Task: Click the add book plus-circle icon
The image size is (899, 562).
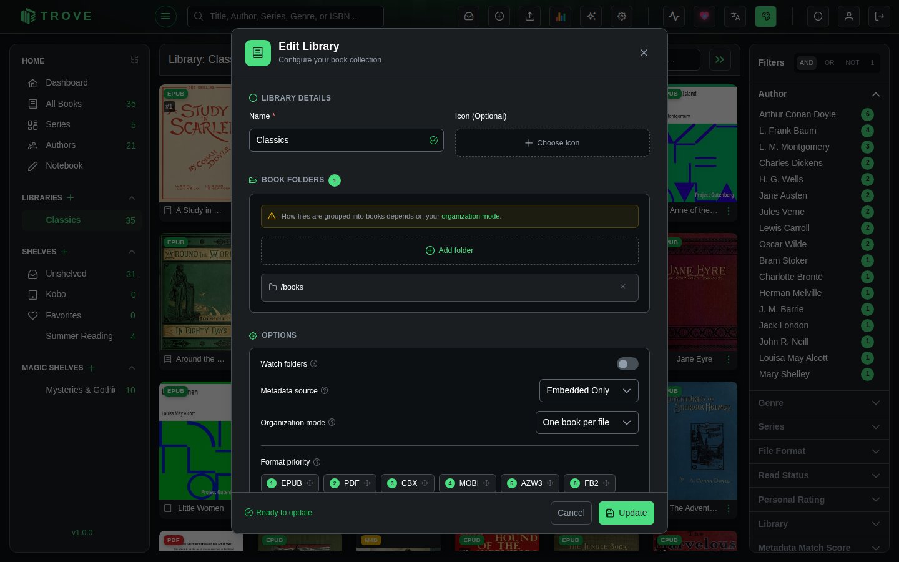Action: (x=499, y=16)
